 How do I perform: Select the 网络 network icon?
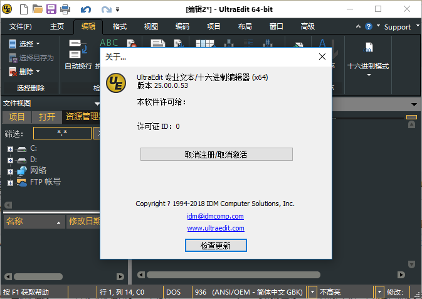tap(22, 171)
